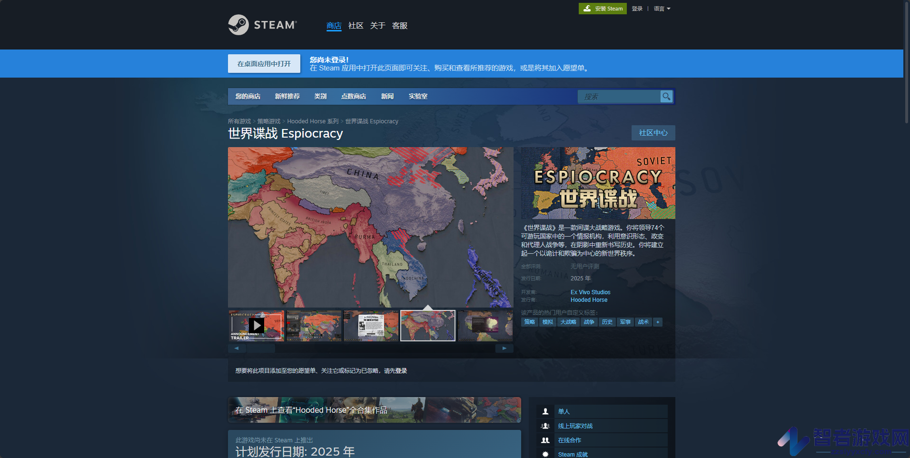Open the 语言 language dropdown
910x458 pixels.
tap(662, 9)
